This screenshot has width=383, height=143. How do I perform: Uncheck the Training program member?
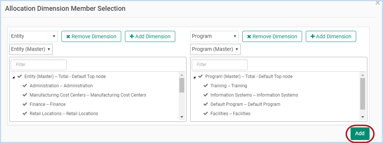tap(205, 85)
